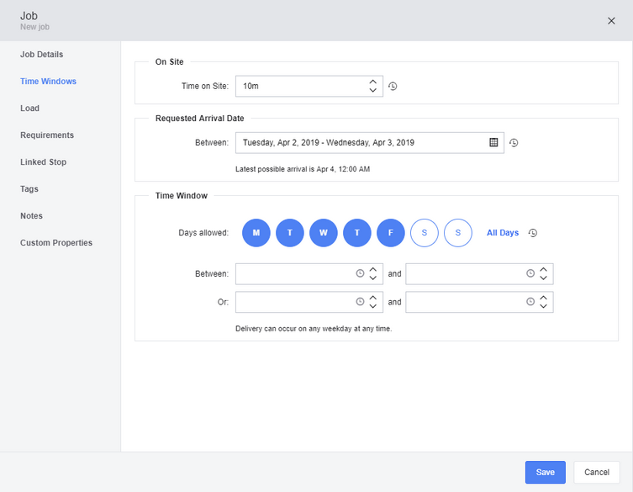Toggle Wednesday day circle
Viewport: 633px width, 492px height.
[324, 233]
